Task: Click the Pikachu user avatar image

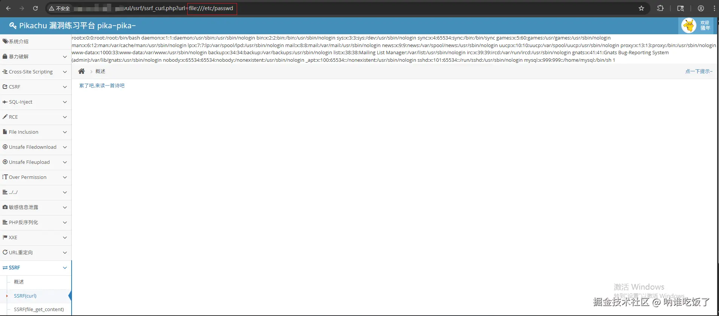Action: (x=689, y=26)
